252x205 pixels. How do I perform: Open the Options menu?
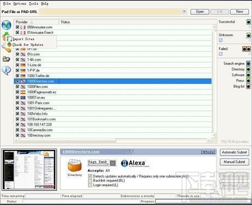(x=20, y=4)
